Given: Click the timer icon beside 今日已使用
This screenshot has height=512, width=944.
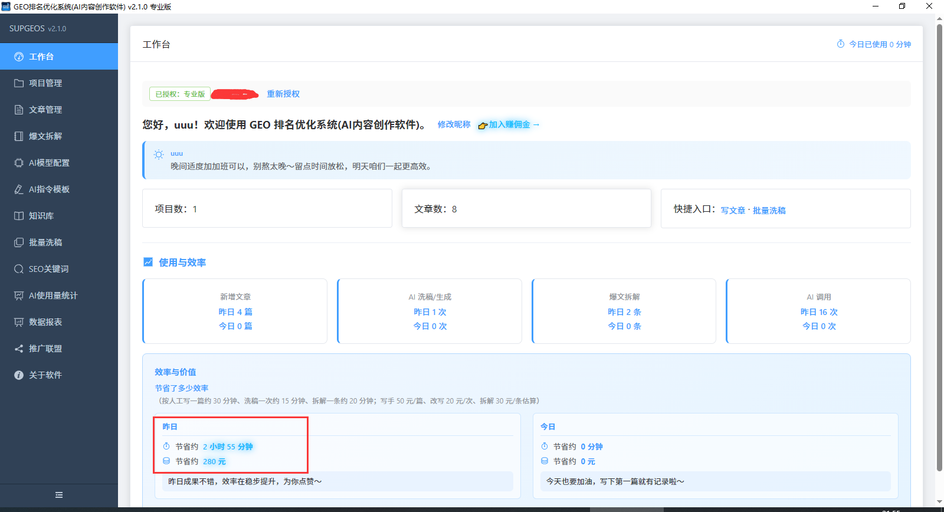Looking at the screenshot, I should pyautogui.click(x=841, y=44).
